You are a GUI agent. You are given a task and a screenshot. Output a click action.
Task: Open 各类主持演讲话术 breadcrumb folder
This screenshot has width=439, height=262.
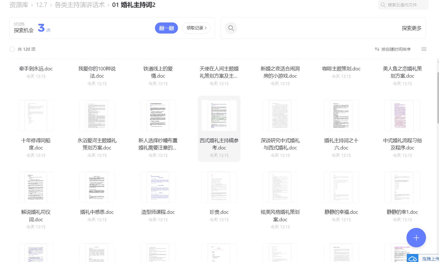pyautogui.click(x=80, y=5)
